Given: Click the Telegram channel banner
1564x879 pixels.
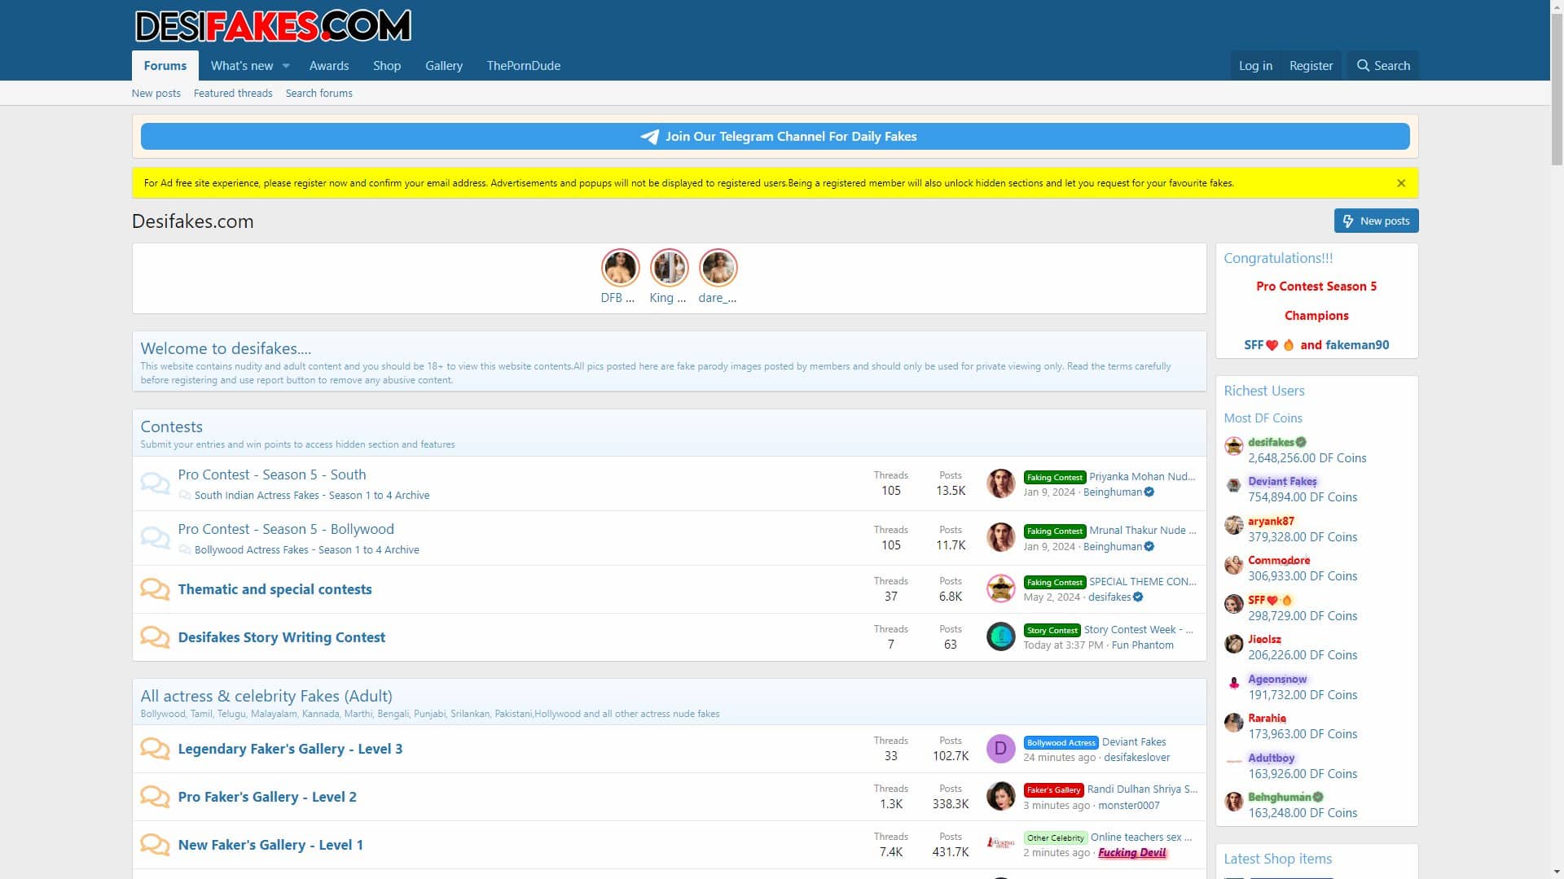Looking at the screenshot, I should coord(775,137).
